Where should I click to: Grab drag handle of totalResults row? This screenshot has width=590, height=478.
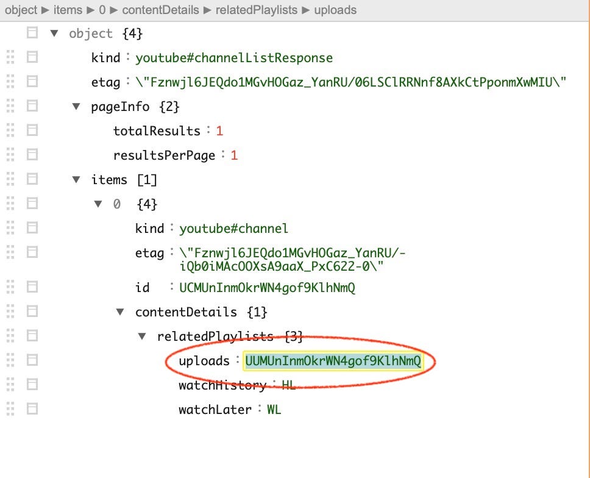tap(10, 130)
